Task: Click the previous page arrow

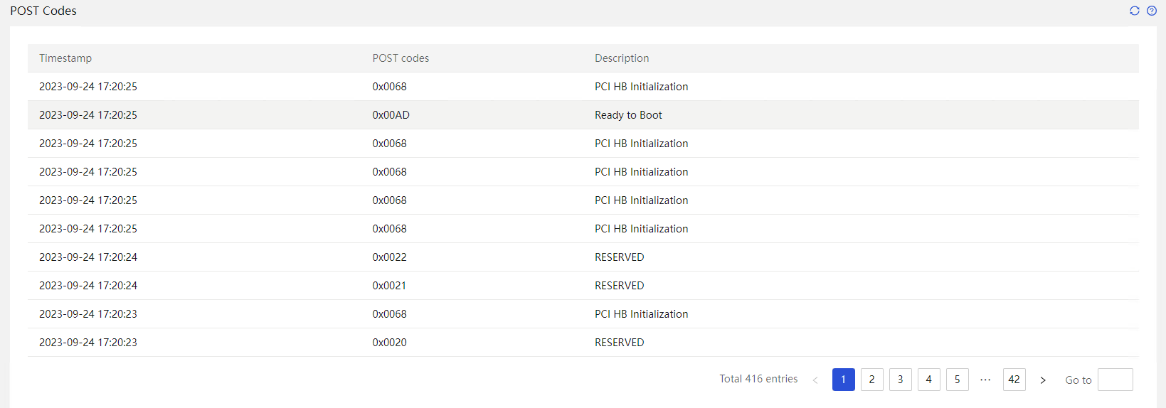Action: 815,380
